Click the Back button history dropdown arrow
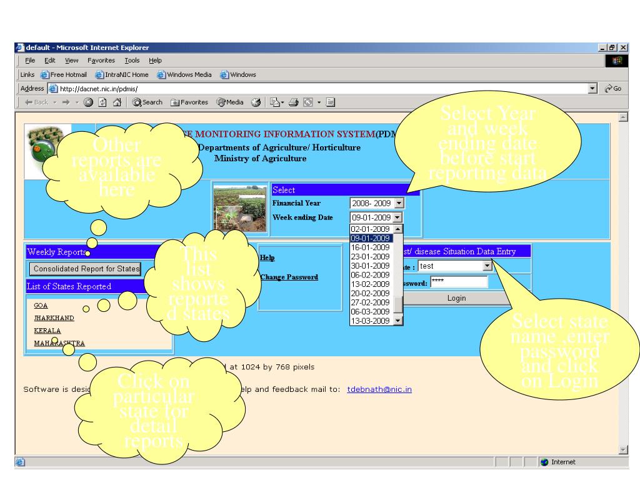This screenshot has width=640, height=480. pyautogui.click(x=55, y=102)
